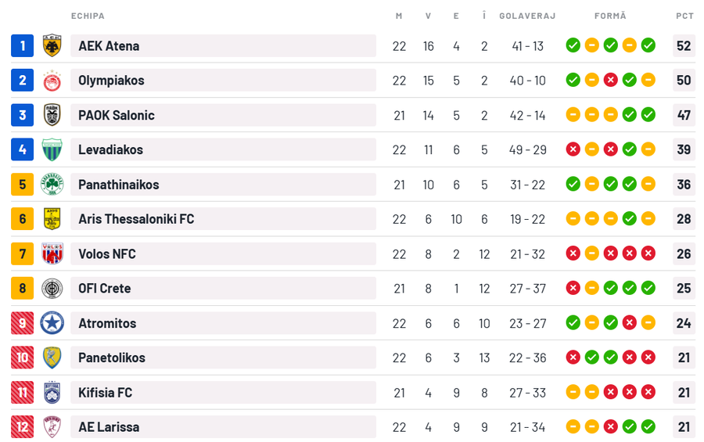704x442 pixels.
Task: Click the Panetolikos yellow crest icon
Action: [x=52, y=358]
